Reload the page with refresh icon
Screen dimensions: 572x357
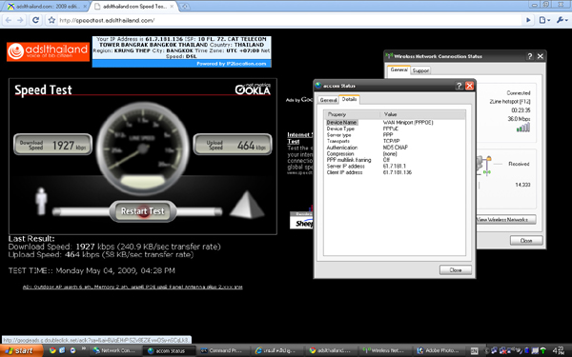[x=35, y=20]
